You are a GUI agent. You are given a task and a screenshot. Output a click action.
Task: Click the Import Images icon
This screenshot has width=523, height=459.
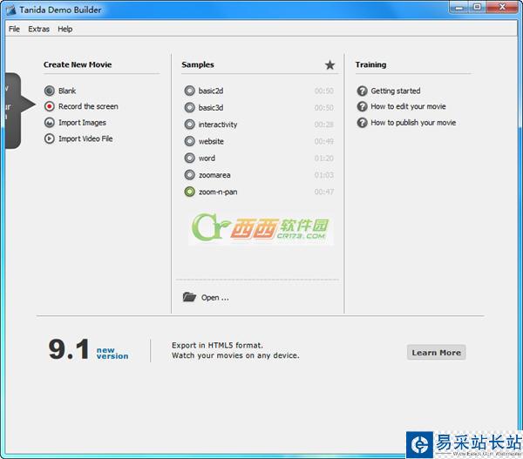(x=50, y=123)
